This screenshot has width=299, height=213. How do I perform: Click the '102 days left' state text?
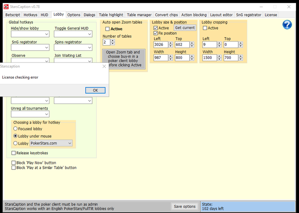coord(213,209)
